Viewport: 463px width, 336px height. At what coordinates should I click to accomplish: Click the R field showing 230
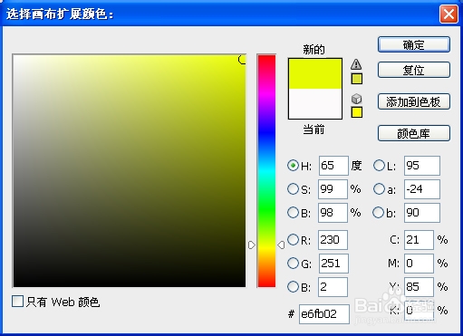[333, 240]
